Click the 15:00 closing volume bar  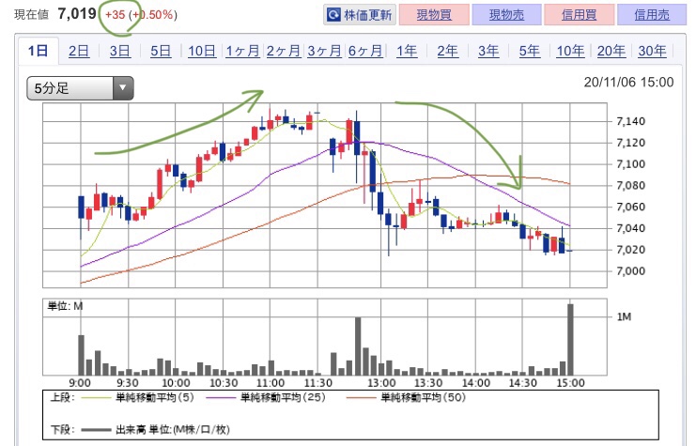pyautogui.click(x=570, y=340)
